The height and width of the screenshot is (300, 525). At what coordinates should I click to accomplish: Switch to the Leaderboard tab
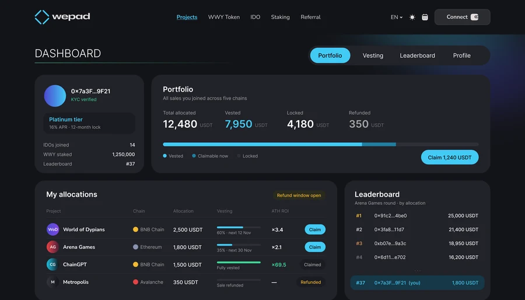[417, 55]
